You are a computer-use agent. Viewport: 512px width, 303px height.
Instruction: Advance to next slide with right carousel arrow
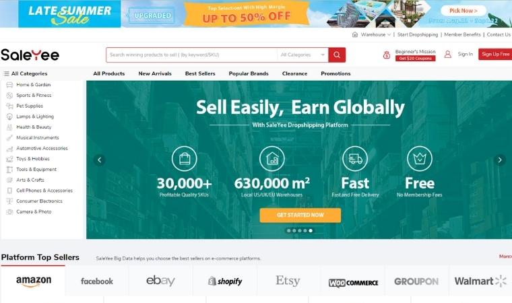pyautogui.click(x=500, y=160)
